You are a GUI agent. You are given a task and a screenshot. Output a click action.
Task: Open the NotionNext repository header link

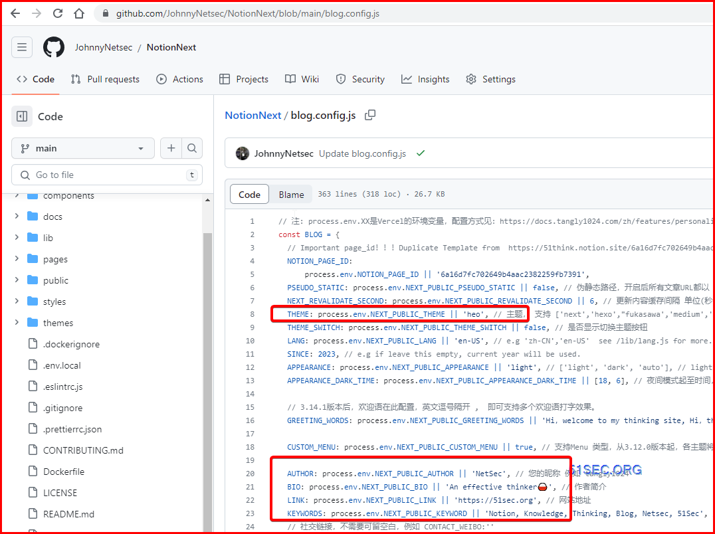[171, 47]
